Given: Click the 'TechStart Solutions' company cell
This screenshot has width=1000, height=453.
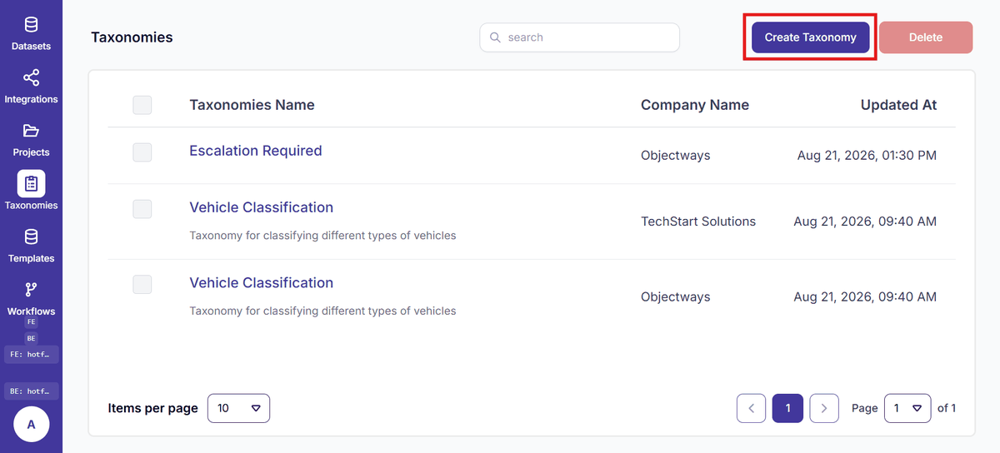Looking at the screenshot, I should (698, 222).
